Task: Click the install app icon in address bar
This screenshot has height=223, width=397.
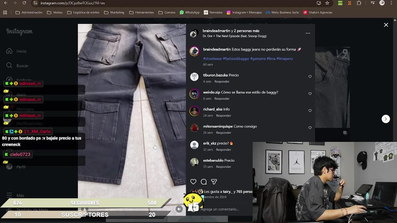Action: tap(319, 3)
